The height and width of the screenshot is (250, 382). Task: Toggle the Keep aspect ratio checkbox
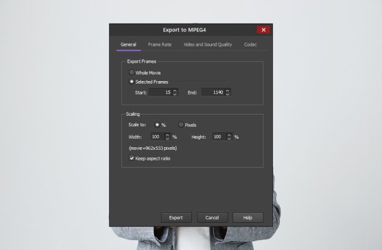131,158
